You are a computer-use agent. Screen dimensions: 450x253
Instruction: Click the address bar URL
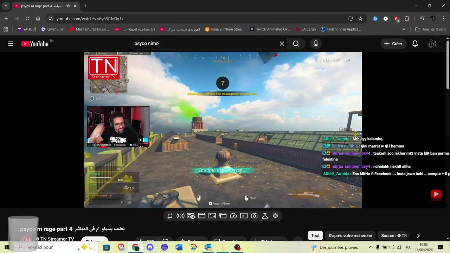[90, 19]
